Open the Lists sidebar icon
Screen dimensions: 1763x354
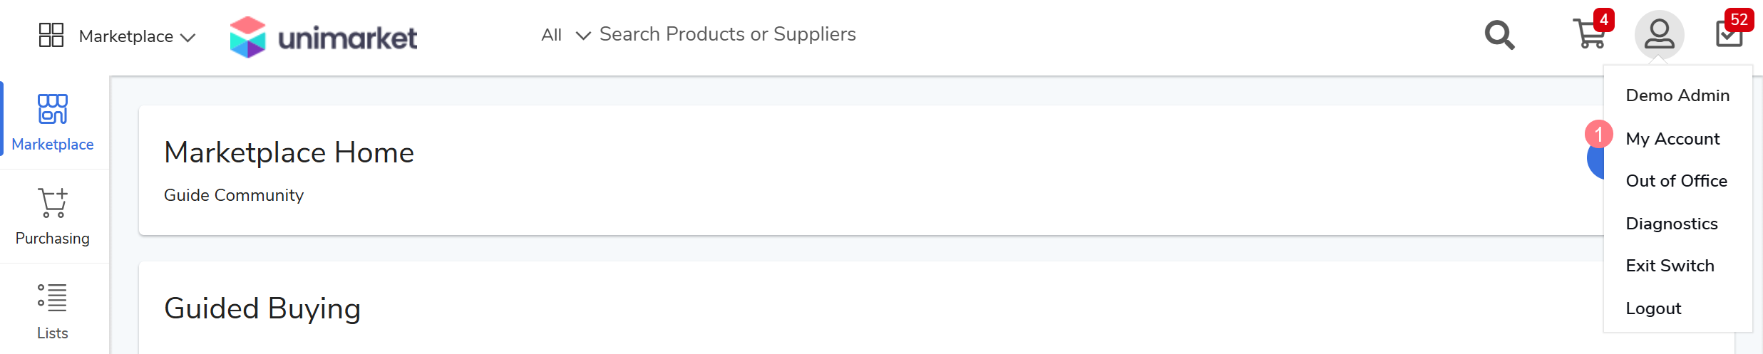(x=53, y=311)
